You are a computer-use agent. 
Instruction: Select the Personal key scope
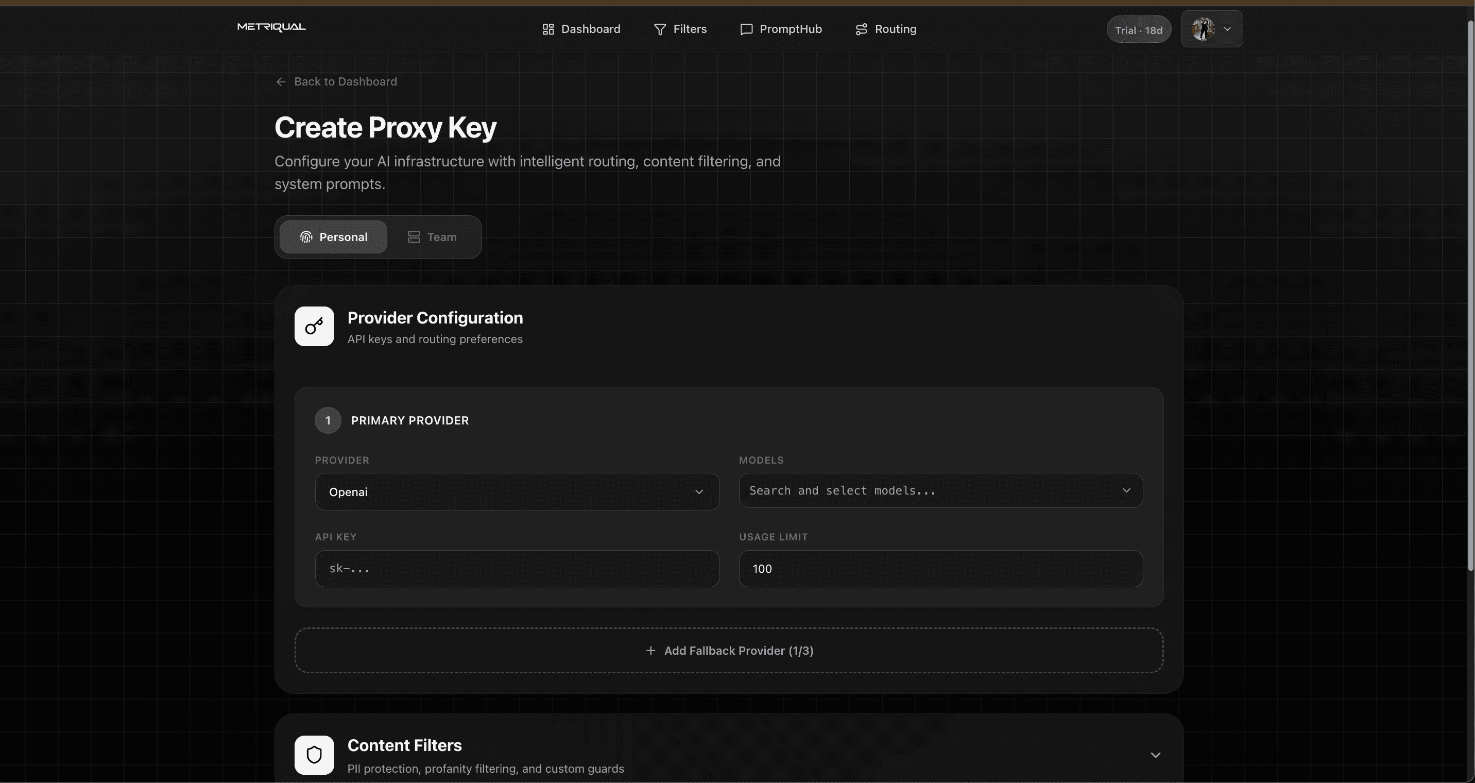pos(333,236)
